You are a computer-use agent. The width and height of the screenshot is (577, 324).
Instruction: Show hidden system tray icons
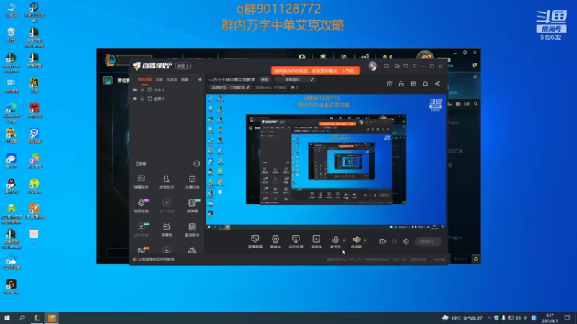coord(489,318)
